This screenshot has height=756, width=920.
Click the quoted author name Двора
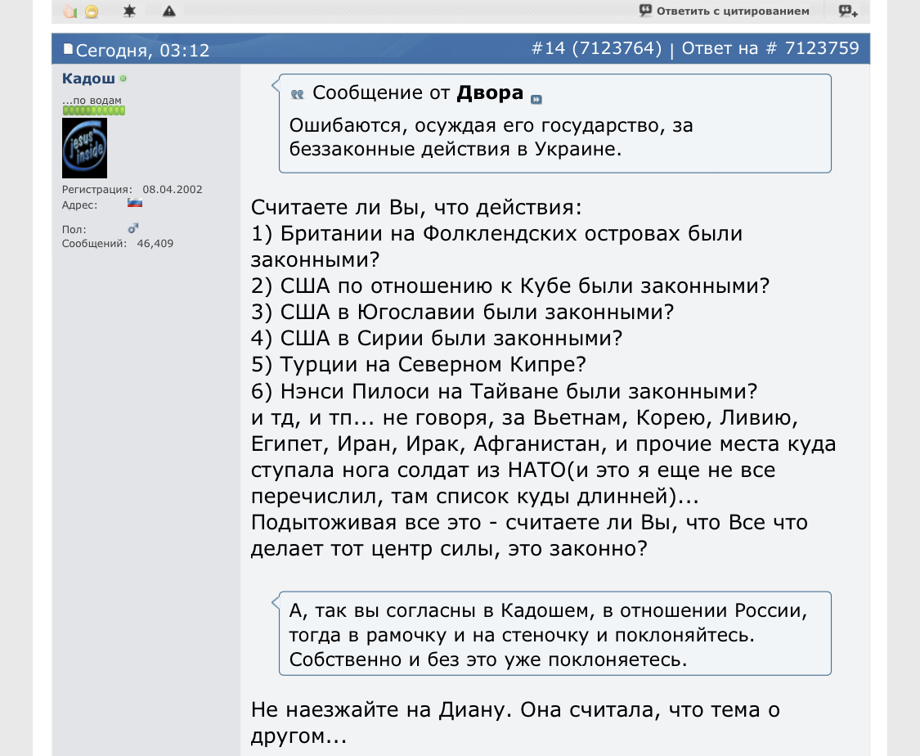(490, 92)
